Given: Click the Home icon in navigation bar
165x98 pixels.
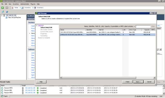Looking at the screenshot, I should (x=13, y=8).
